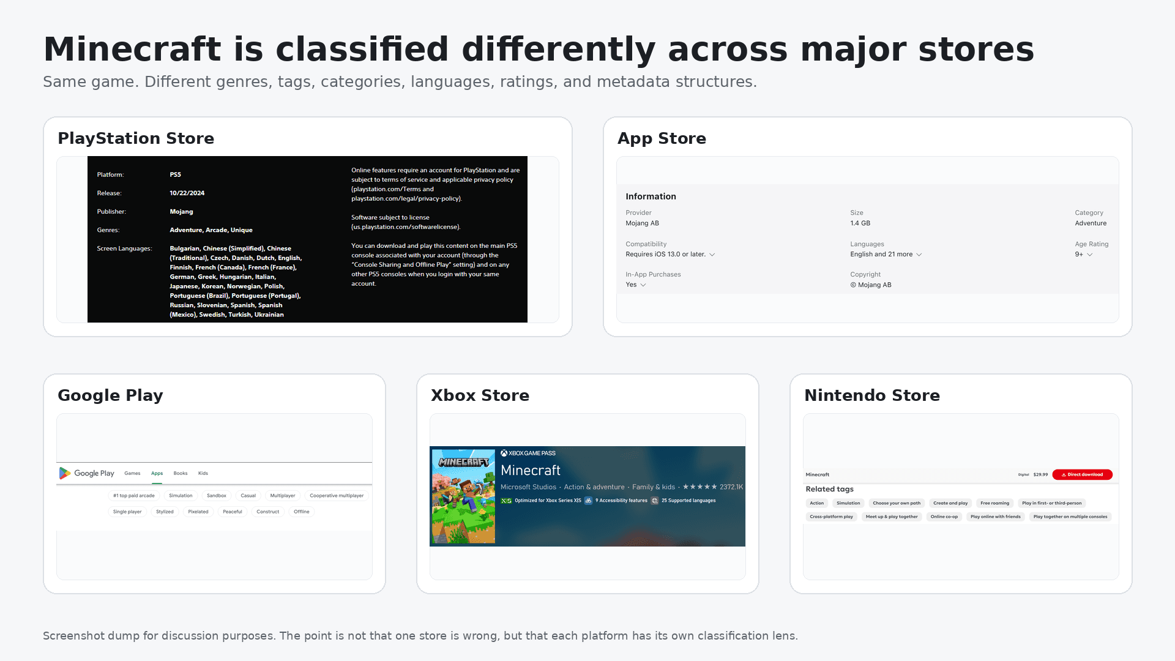Select the Simulation chip in Google Play
The width and height of the screenshot is (1175, 661).
click(x=181, y=496)
